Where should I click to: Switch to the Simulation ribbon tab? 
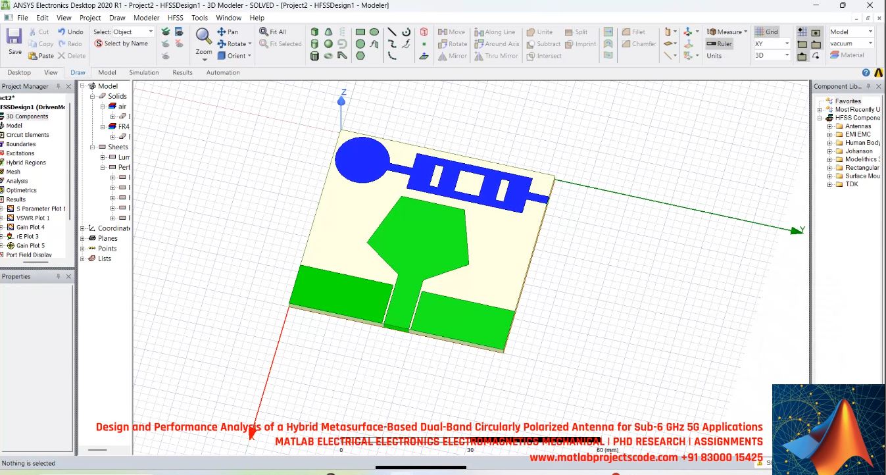(x=143, y=72)
